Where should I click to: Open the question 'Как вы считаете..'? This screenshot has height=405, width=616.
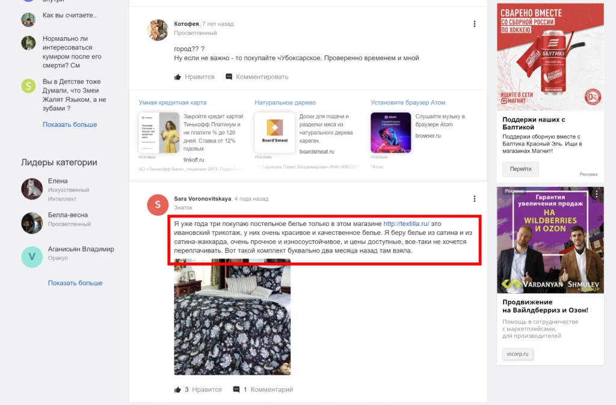70,15
